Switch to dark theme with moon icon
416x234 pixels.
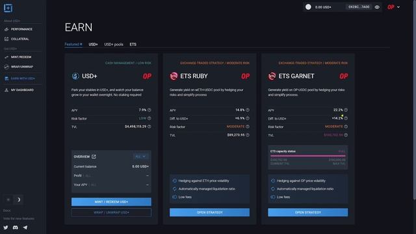(19, 200)
